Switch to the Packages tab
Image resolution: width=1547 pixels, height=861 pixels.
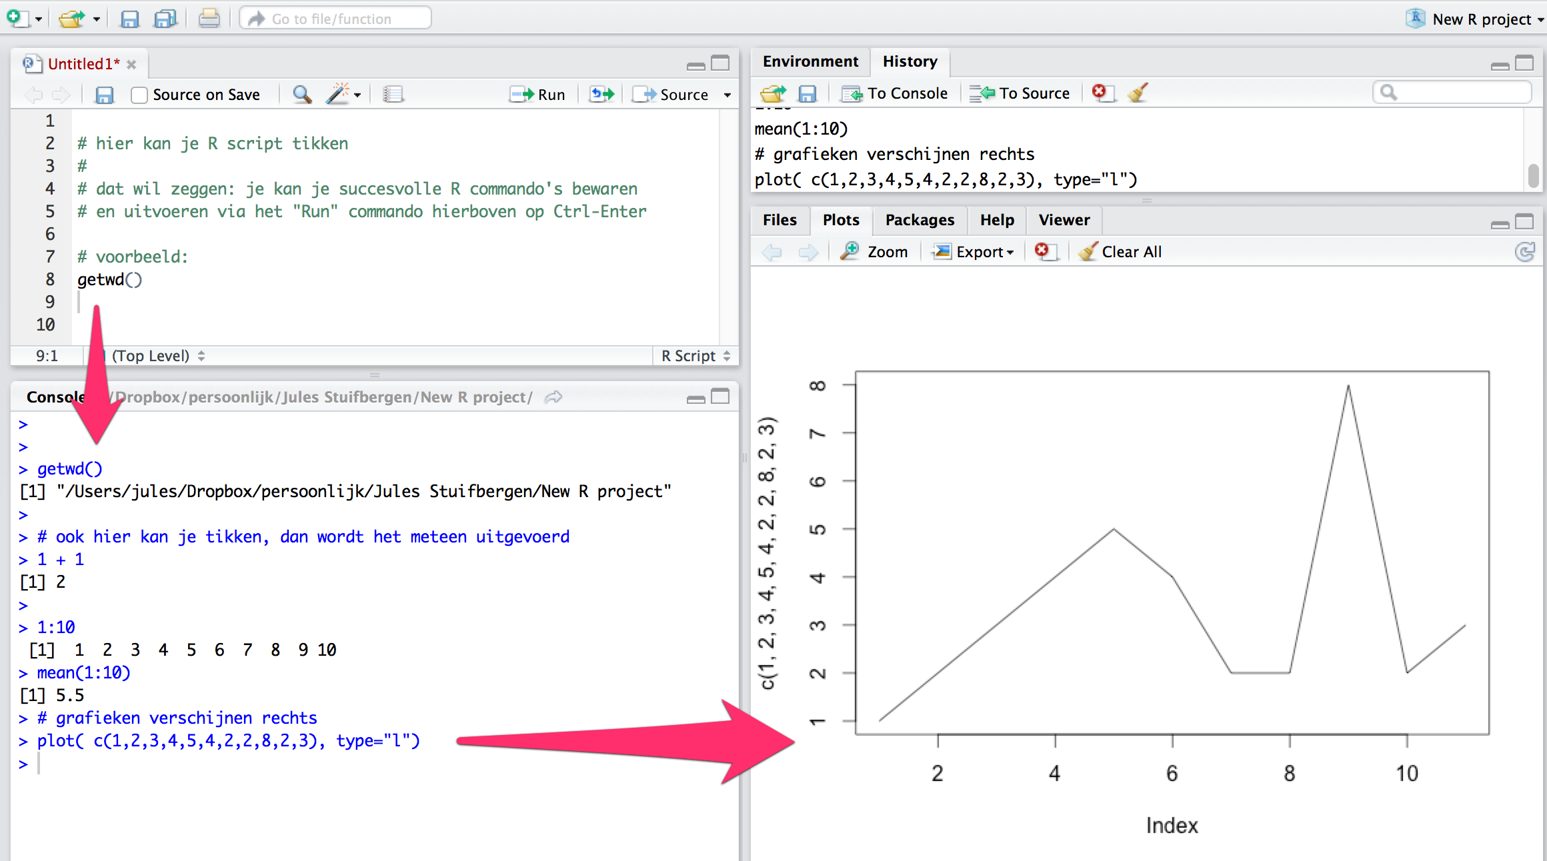tap(919, 220)
